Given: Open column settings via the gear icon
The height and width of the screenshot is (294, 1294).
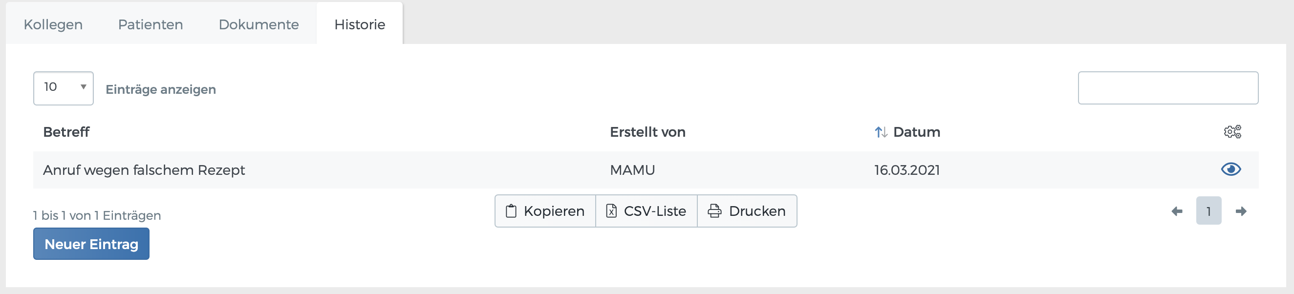Looking at the screenshot, I should 1232,132.
